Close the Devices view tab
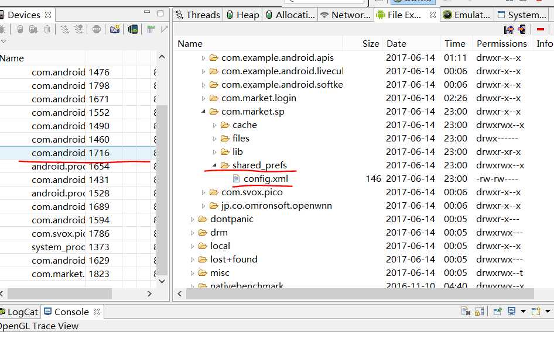The image size is (554, 356). click(x=48, y=15)
